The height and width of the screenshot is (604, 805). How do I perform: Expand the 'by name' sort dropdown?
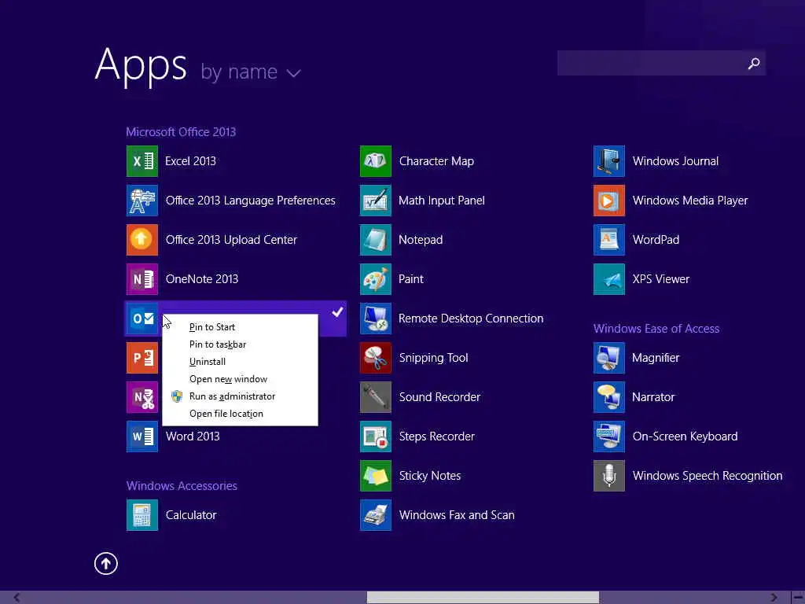[x=251, y=72]
